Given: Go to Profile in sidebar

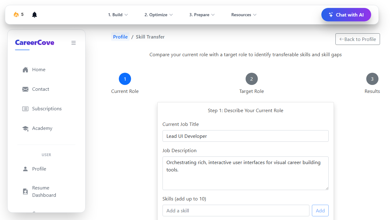Looking at the screenshot, I should pyautogui.click(x=46, y=169).
